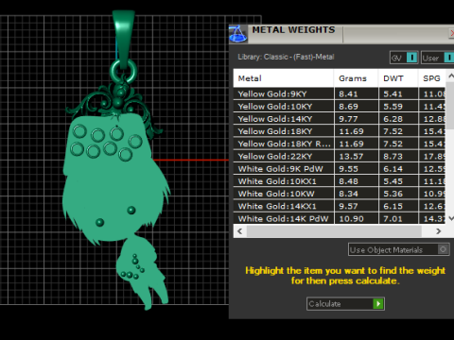Select the Yellow Gold:14KY row
The image size is (454, 340).
(340, 119)
